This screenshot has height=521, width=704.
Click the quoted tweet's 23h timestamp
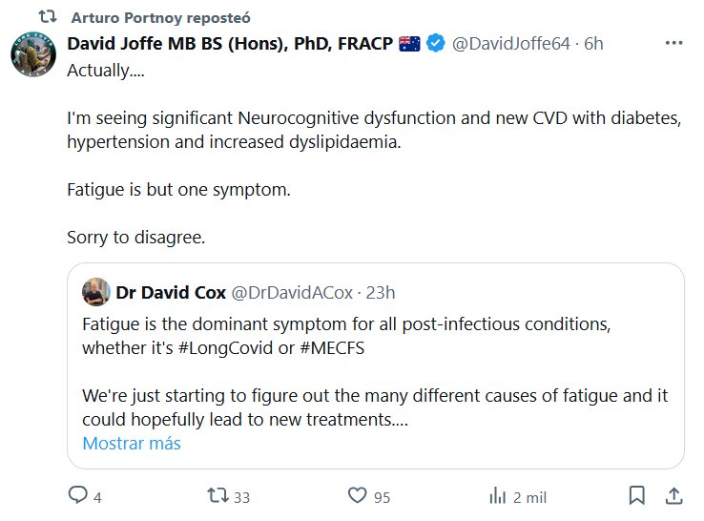click(380, 291)
